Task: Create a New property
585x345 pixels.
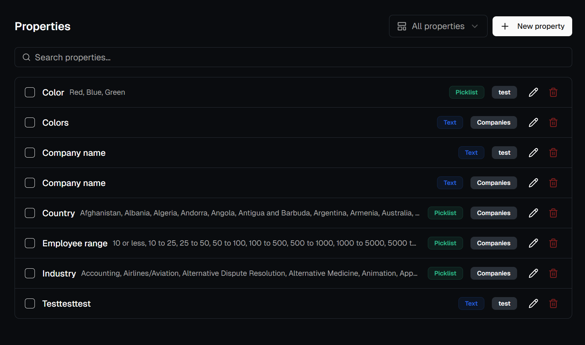Action: [x=532, y=26]
